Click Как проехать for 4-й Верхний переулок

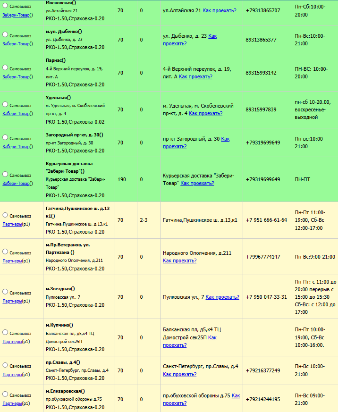pyautogui.click(x=195, y=77)
